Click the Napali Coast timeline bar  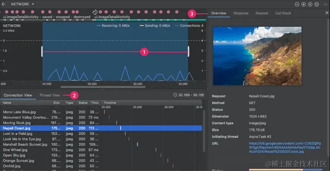pyautogui.click(x=120, y=128)
